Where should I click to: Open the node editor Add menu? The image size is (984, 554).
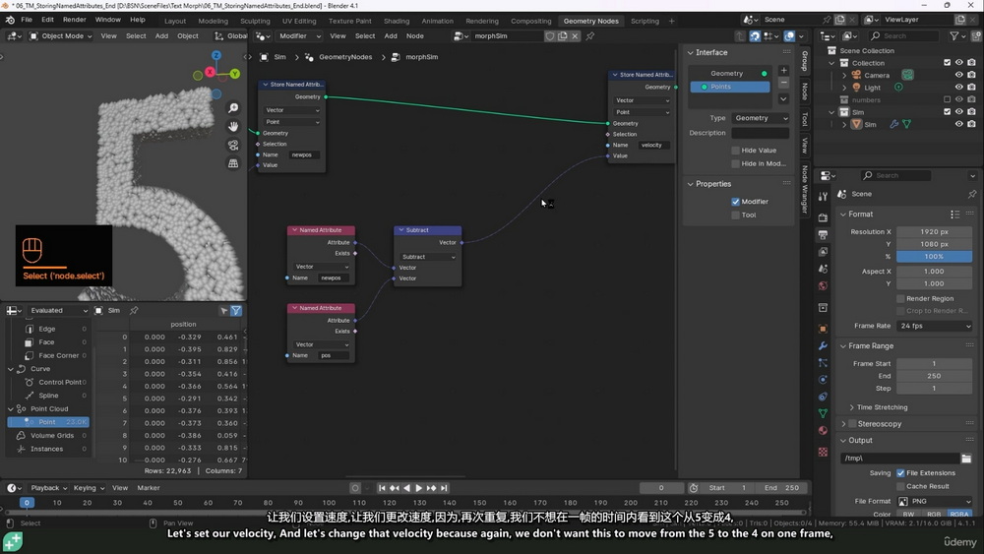point(391,36)
